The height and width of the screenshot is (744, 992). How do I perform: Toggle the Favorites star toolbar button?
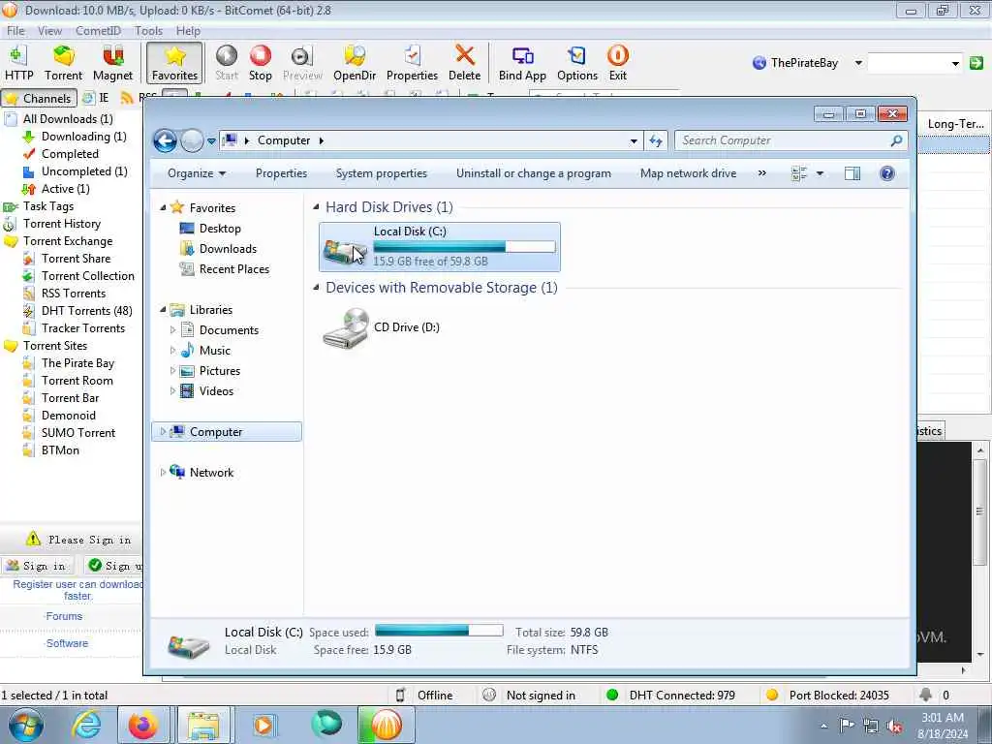click(174, 63)
